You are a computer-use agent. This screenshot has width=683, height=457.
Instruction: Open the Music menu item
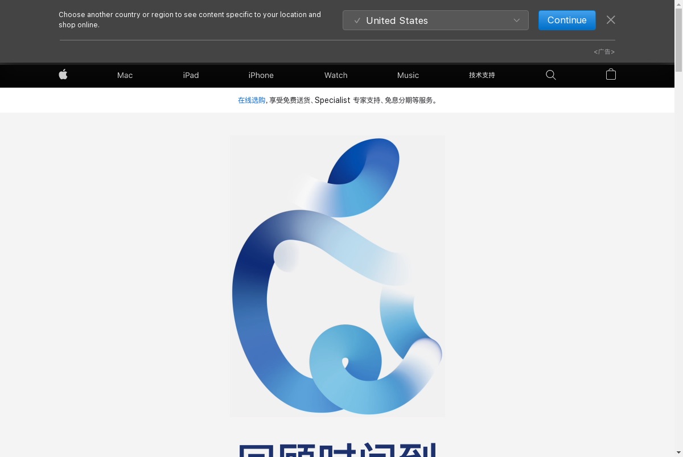click(x=408, y=75)
